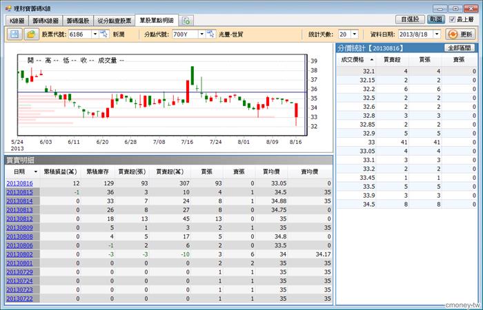Open the 股票代號 dropdown arrow
This screenshot has height=310, width=483.
pos(95,34)
